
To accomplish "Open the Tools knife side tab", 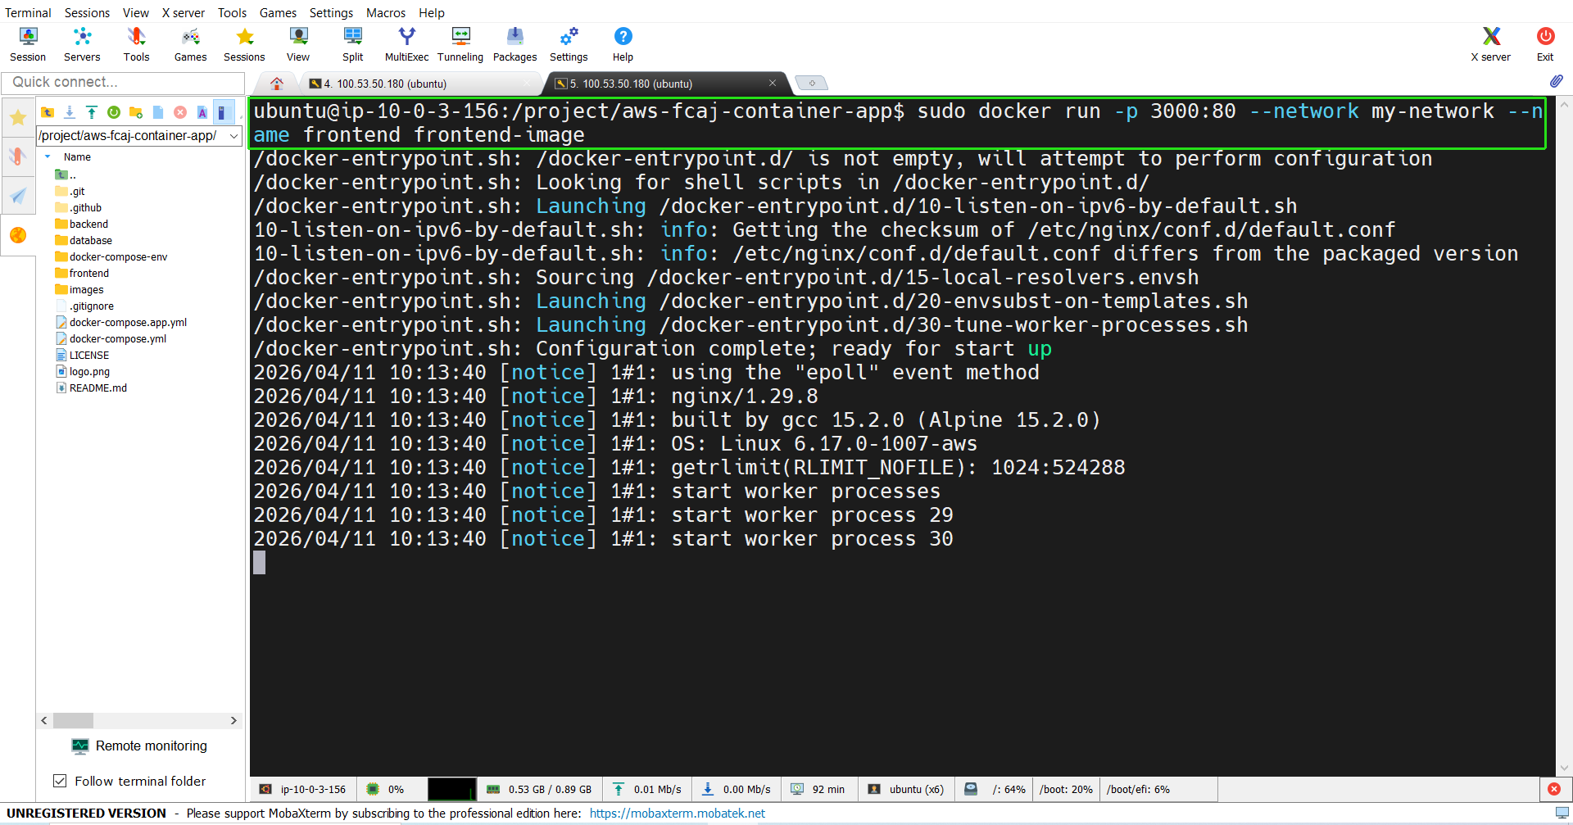I will click(18, 156).
